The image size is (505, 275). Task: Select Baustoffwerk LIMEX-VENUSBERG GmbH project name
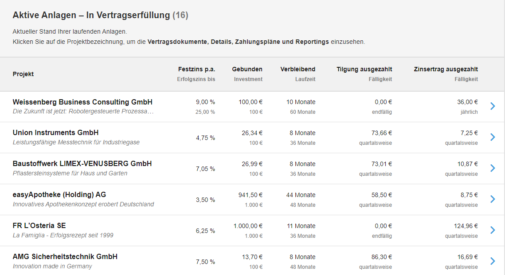[82, 164]
